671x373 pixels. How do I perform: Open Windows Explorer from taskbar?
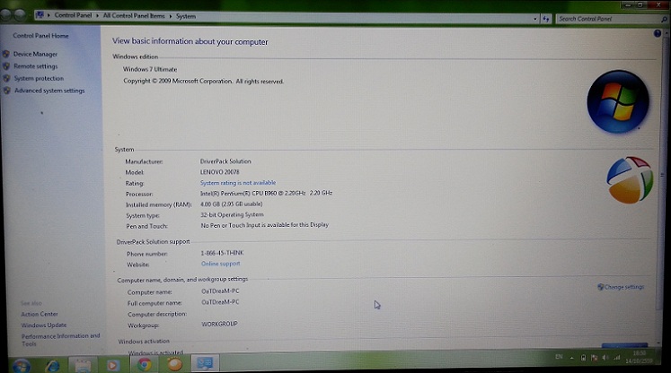point(83,365)
